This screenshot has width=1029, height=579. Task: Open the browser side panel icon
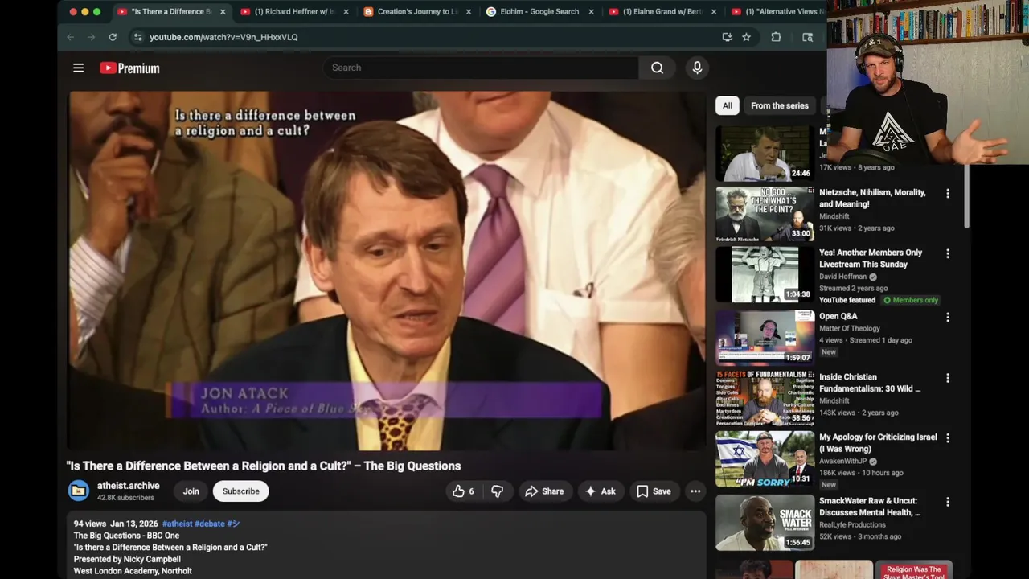808,37
